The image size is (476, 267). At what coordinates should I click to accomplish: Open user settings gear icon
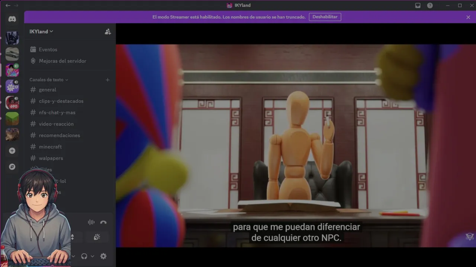(103, 256)
